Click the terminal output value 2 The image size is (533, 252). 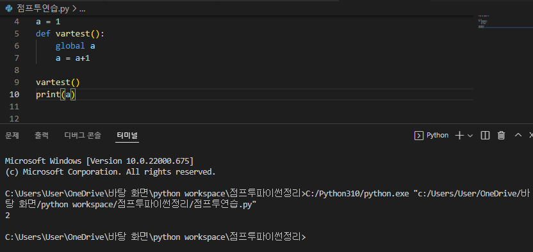tap(8, 216)
